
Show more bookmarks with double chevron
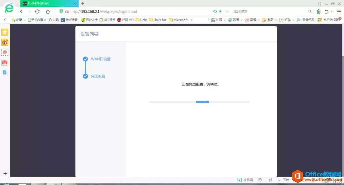191,20
